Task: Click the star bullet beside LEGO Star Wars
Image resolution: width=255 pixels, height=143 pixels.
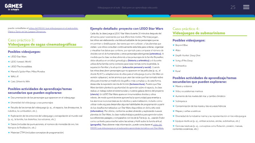Action: (9, 57)
